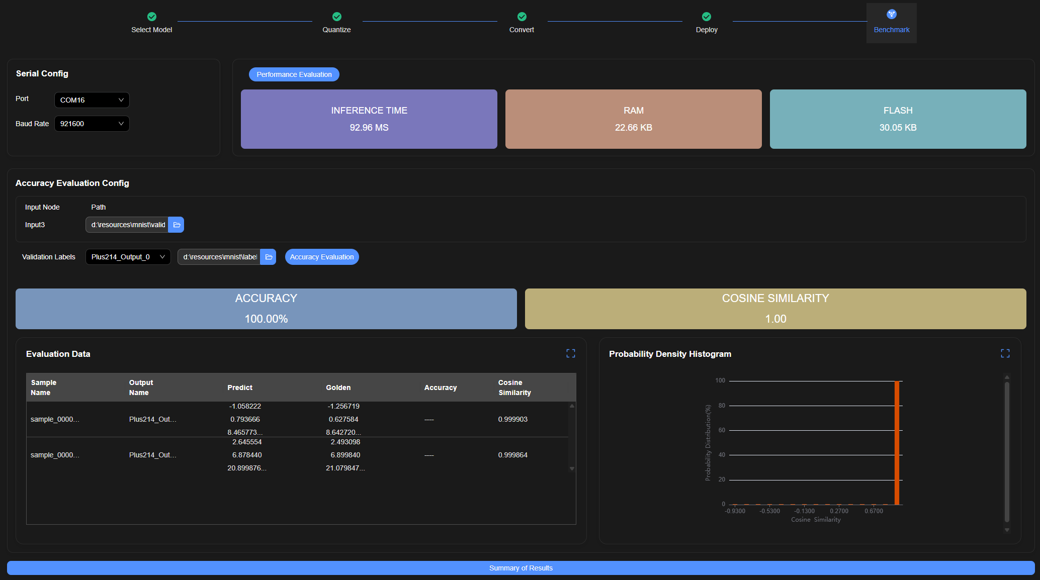Screen dimensions: 1040x580
Task: Click the Deploy step checkmark icon
Action: [706, 17]
